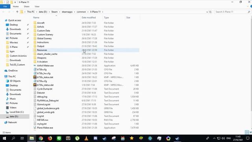The height and width of the screenshot is (142, 252).
Task: Click the Steam breadcrumb segment
Action: 54,12
